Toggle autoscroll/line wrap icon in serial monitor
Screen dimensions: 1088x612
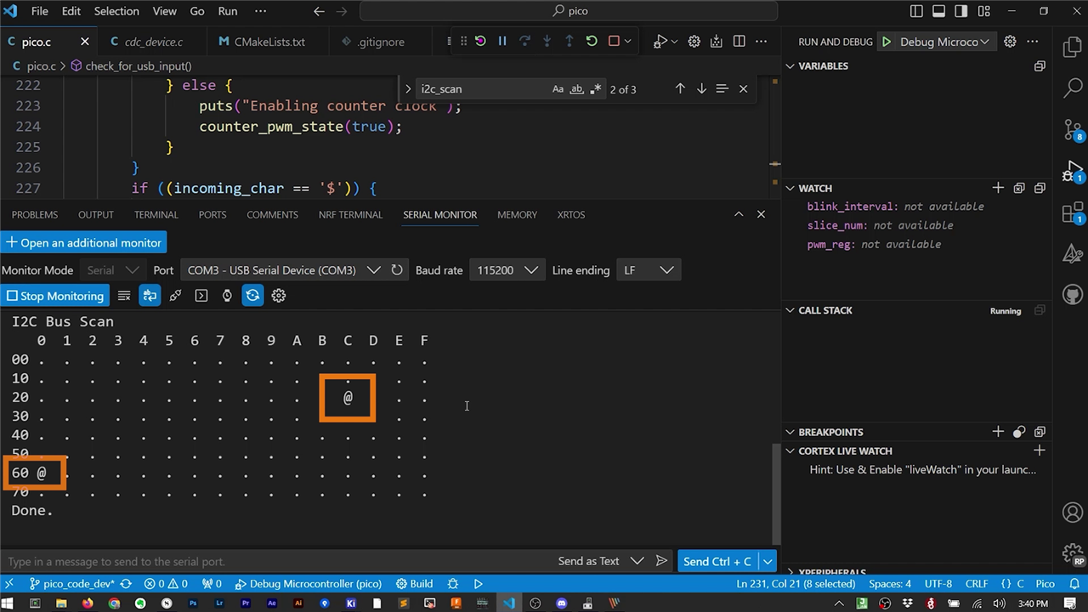coord(150,296)
